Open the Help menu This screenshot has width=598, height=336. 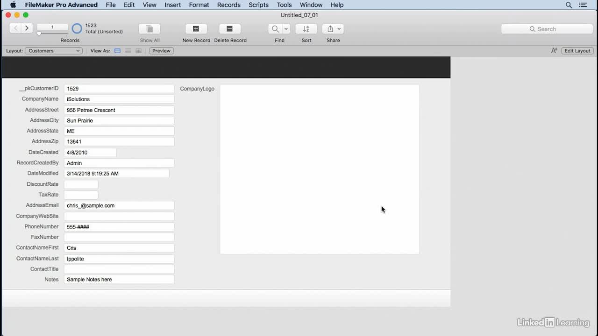pos(337,5)
